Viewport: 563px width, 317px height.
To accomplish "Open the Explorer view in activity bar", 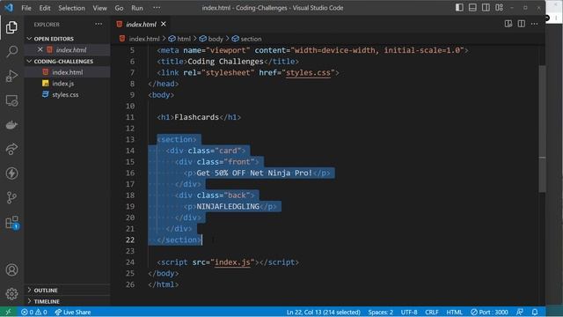I will 11,27.
